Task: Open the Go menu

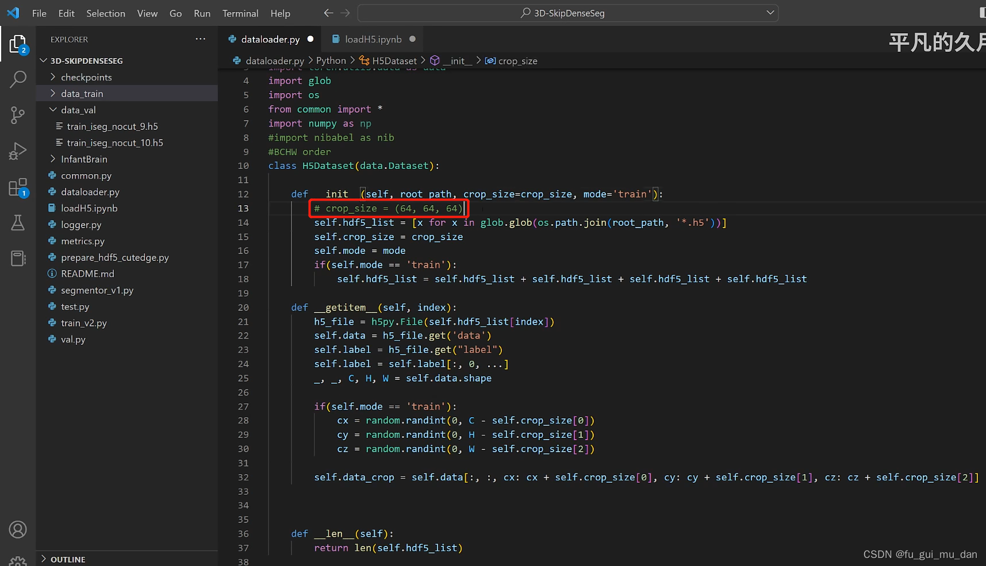Action: (176, 13)
